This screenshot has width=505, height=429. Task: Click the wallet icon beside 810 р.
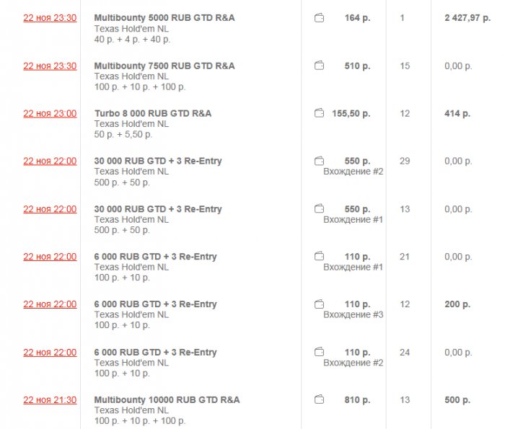click(x=319, y=399)
